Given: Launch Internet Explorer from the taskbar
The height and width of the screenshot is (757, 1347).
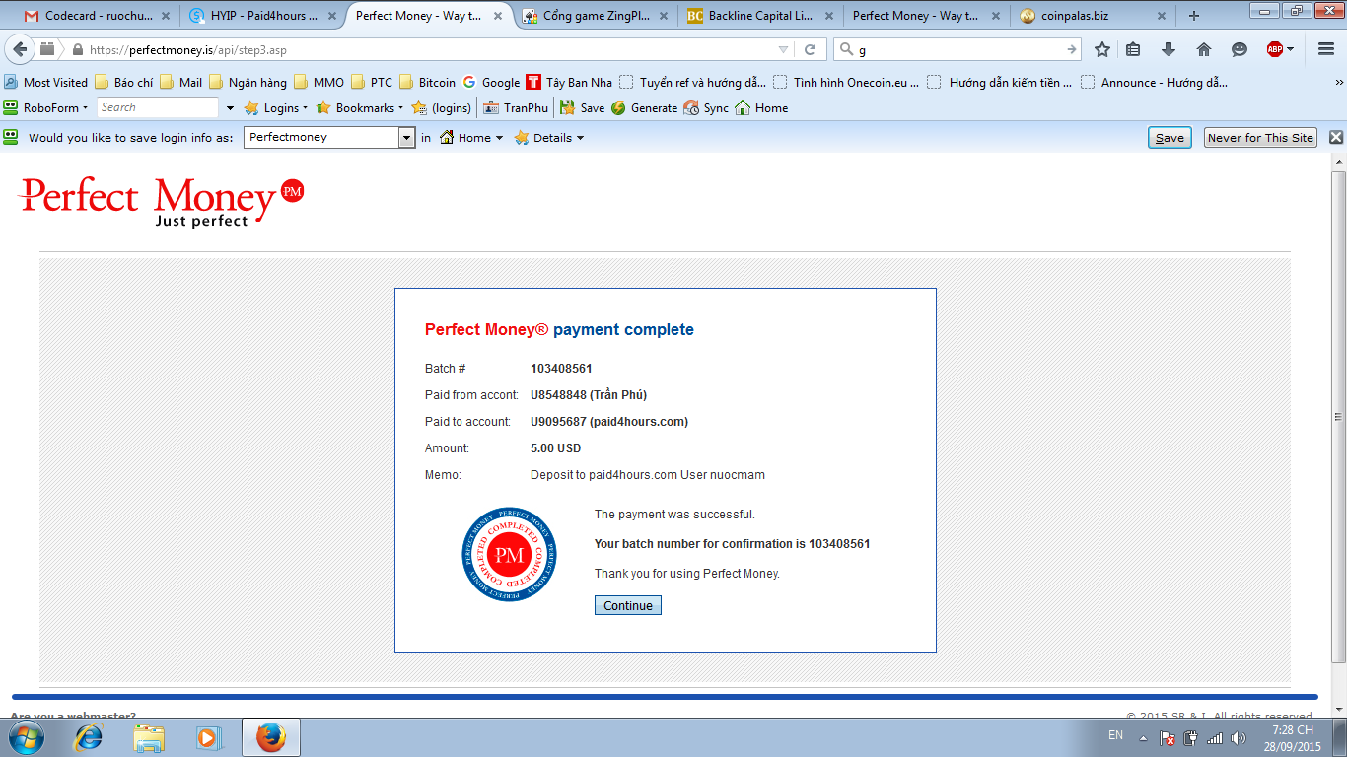Looking at the screenshot, I should click(89, 737).
